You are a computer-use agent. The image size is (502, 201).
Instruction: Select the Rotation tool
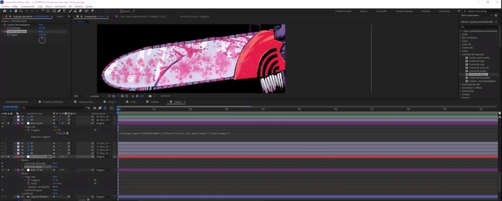(x=43, y=11)
